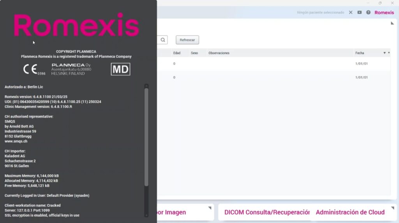Screen dimensions: 399x223
Task: Click the search magnifier icon
Action: (163, 40)
